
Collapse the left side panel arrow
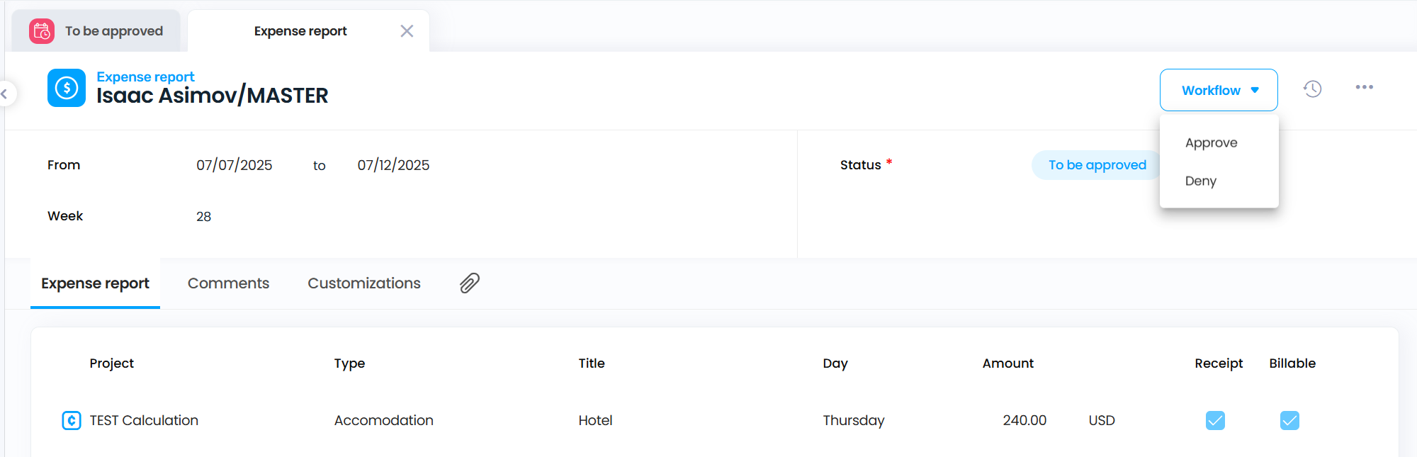pyautogui.click(x=4, y=94)
